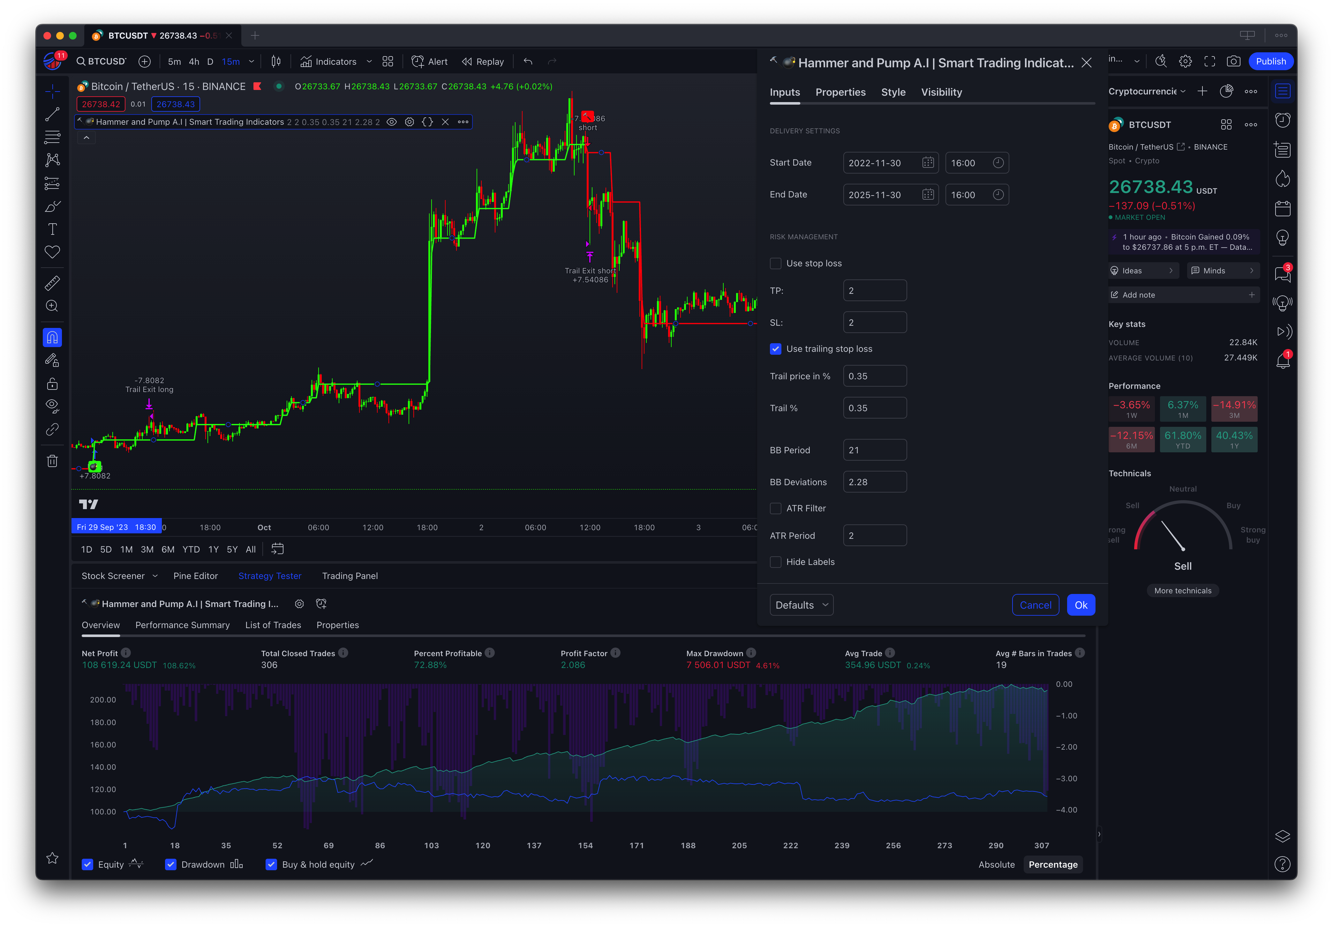Start bar Replay mode

(x=483, y=62)
